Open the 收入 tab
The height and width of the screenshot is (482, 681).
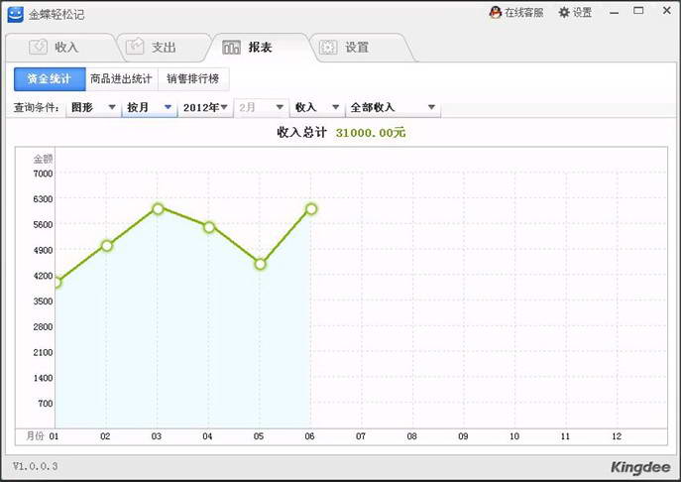pos(60,47)
